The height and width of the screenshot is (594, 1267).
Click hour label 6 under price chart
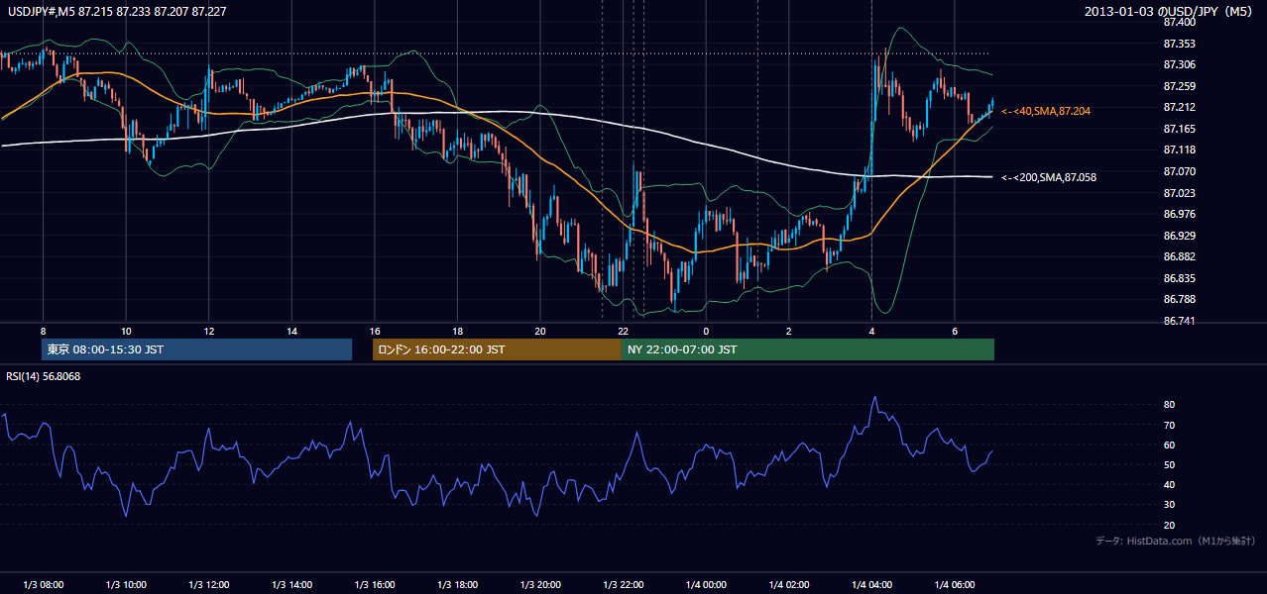954,331
